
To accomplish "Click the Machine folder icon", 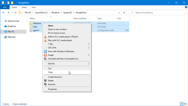I will [31, 23].
